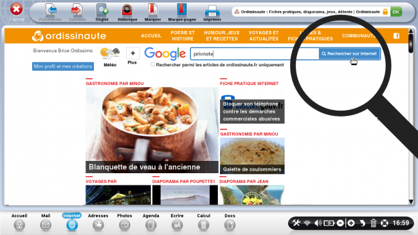The image size is (418, 235).
Task: Click the ordissinaute logo
Action: [69, 36]
